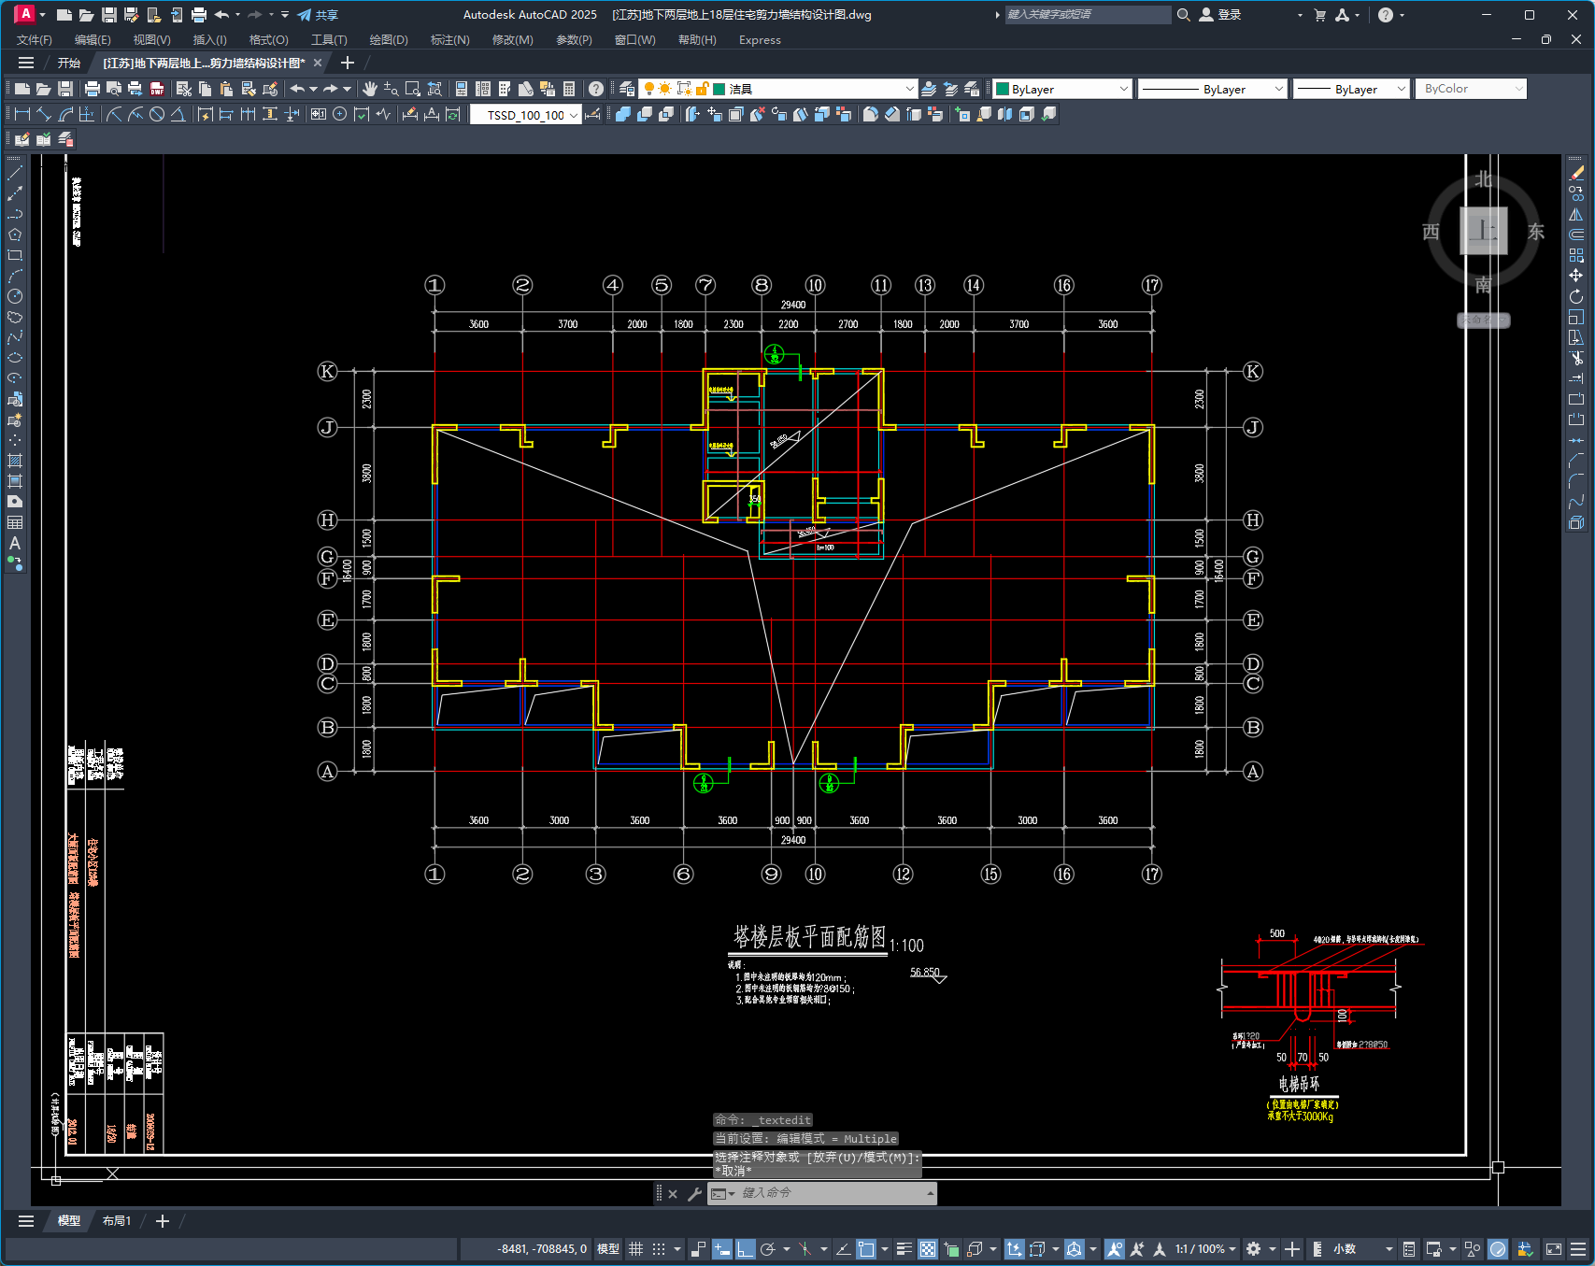Toggle Snap mode in the status bar
1595x1266 pixels.
659,1249
